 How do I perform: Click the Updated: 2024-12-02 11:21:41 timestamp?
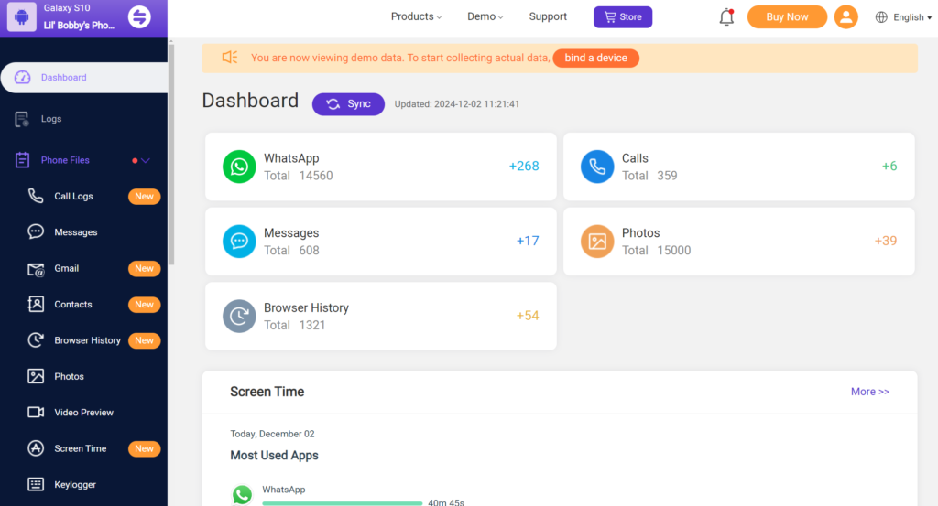(456, 104)
